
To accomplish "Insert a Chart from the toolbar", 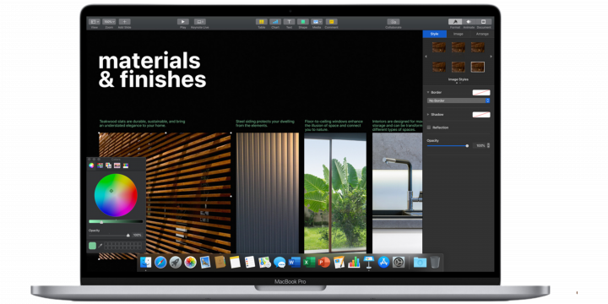I will tap(275, 22).
